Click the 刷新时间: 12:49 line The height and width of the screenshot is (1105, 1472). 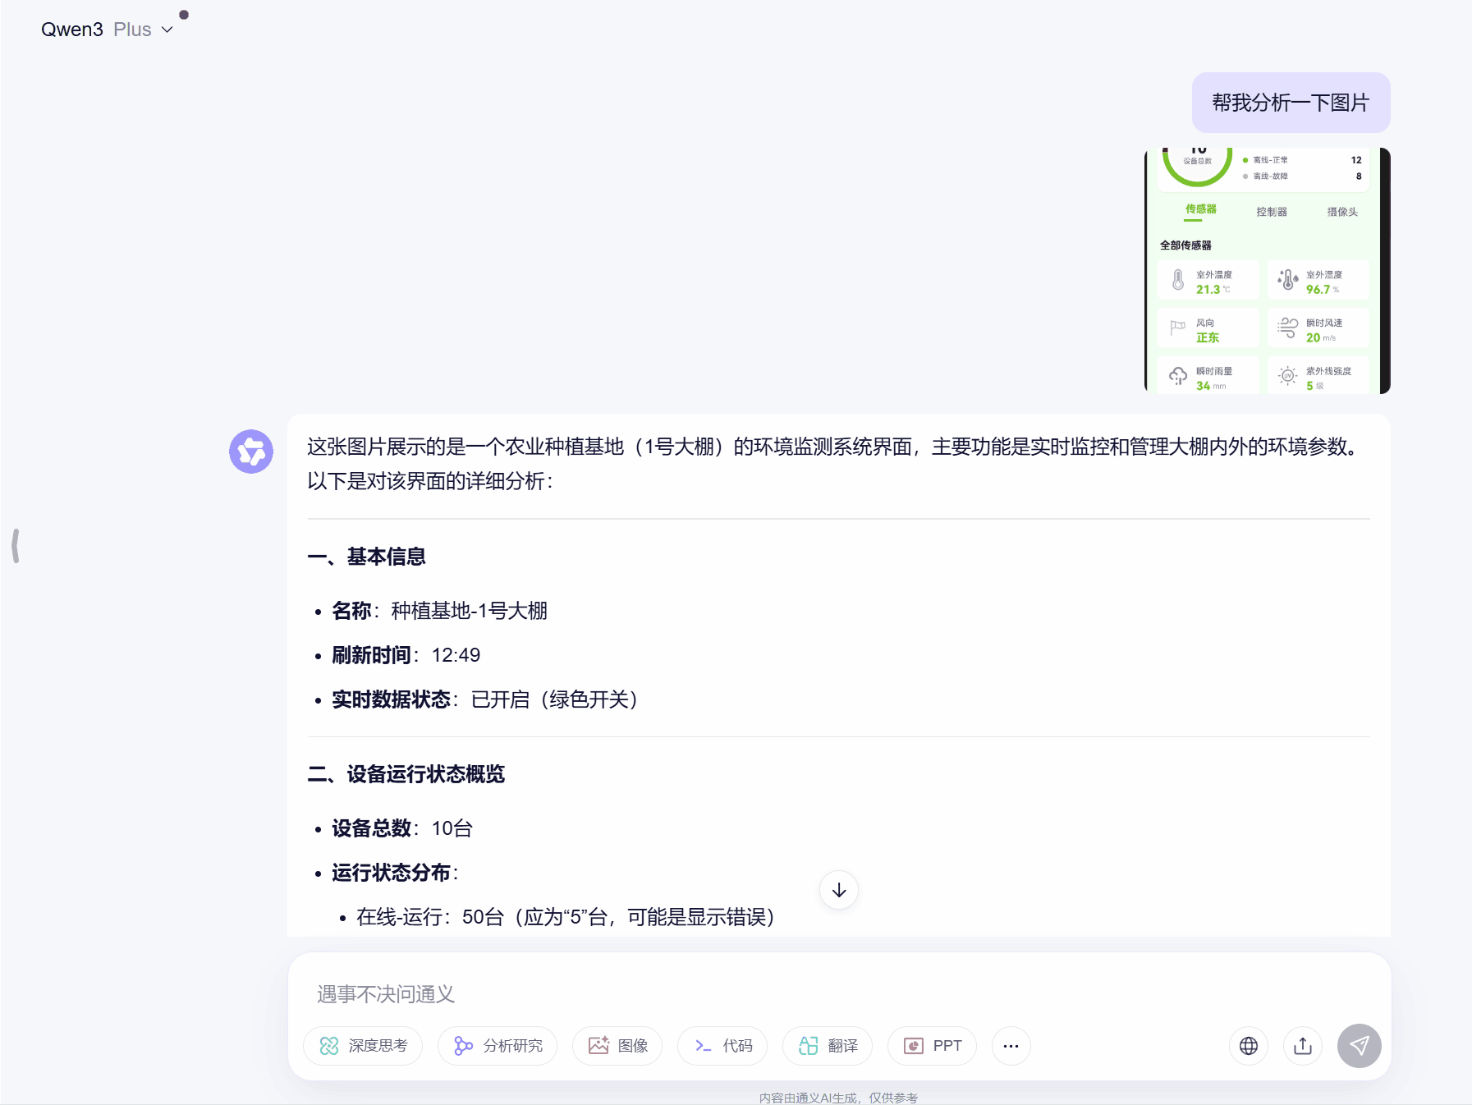[406, 655]
